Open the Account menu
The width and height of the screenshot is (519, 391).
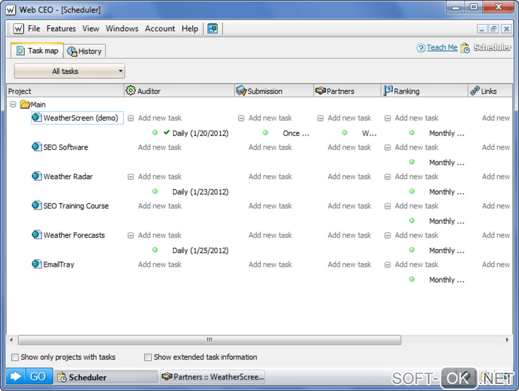click(x=160, y=29)
